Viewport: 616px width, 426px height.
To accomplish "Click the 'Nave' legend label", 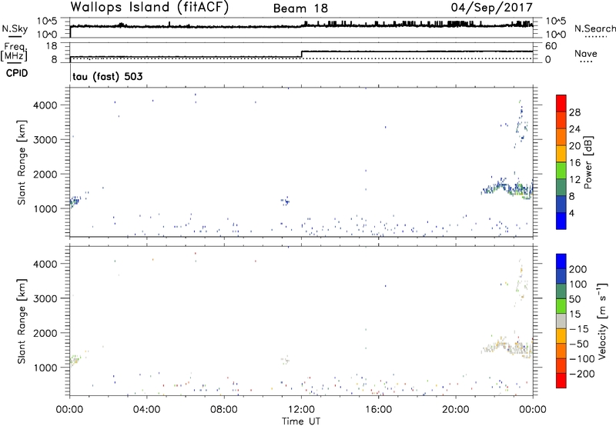I will [586, 53].
